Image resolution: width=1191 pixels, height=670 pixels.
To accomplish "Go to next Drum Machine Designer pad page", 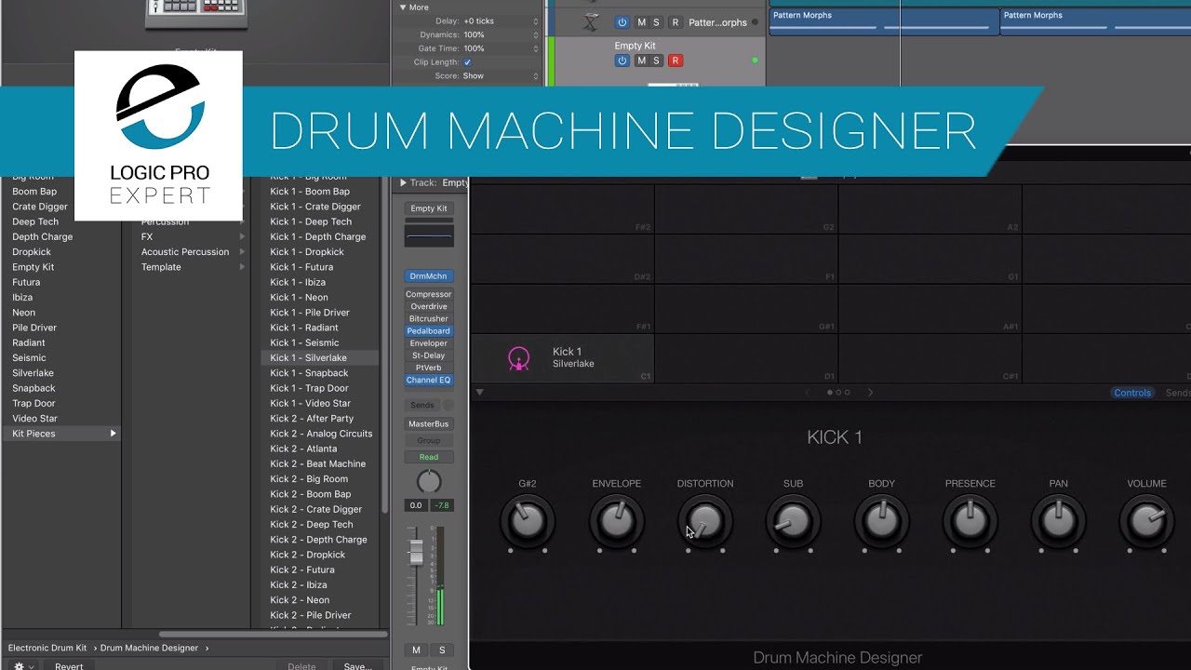I will coord(870,393).
